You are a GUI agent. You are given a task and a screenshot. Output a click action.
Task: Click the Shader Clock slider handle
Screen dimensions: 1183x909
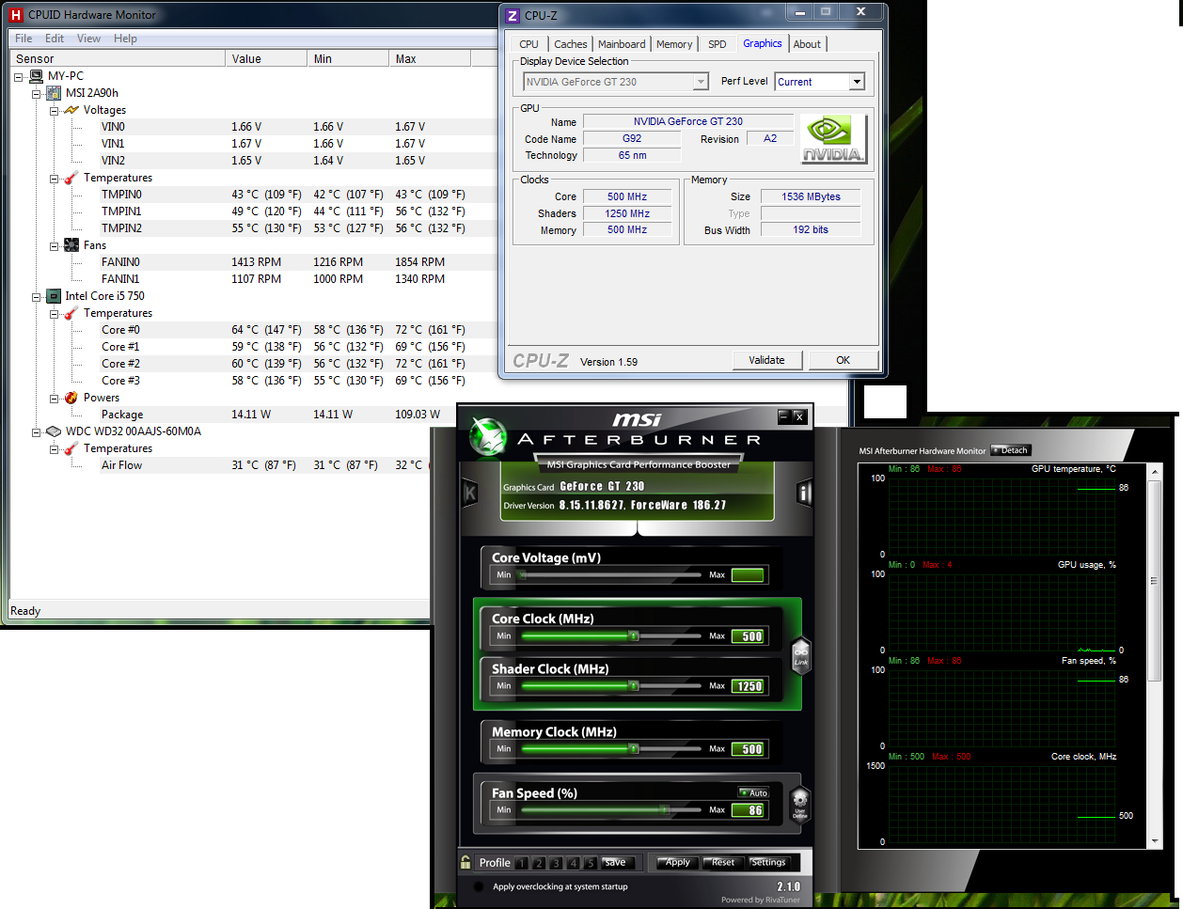tap(634, 686)
